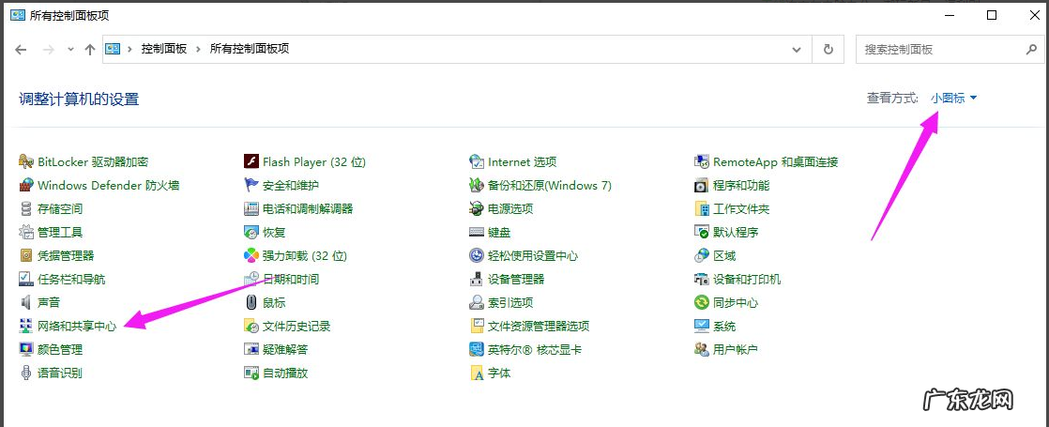This screenshot has width=1049, height=427.
Task: Open the 设备和打印机 link text
Action: pyautogui.click(x=747, y=279)
